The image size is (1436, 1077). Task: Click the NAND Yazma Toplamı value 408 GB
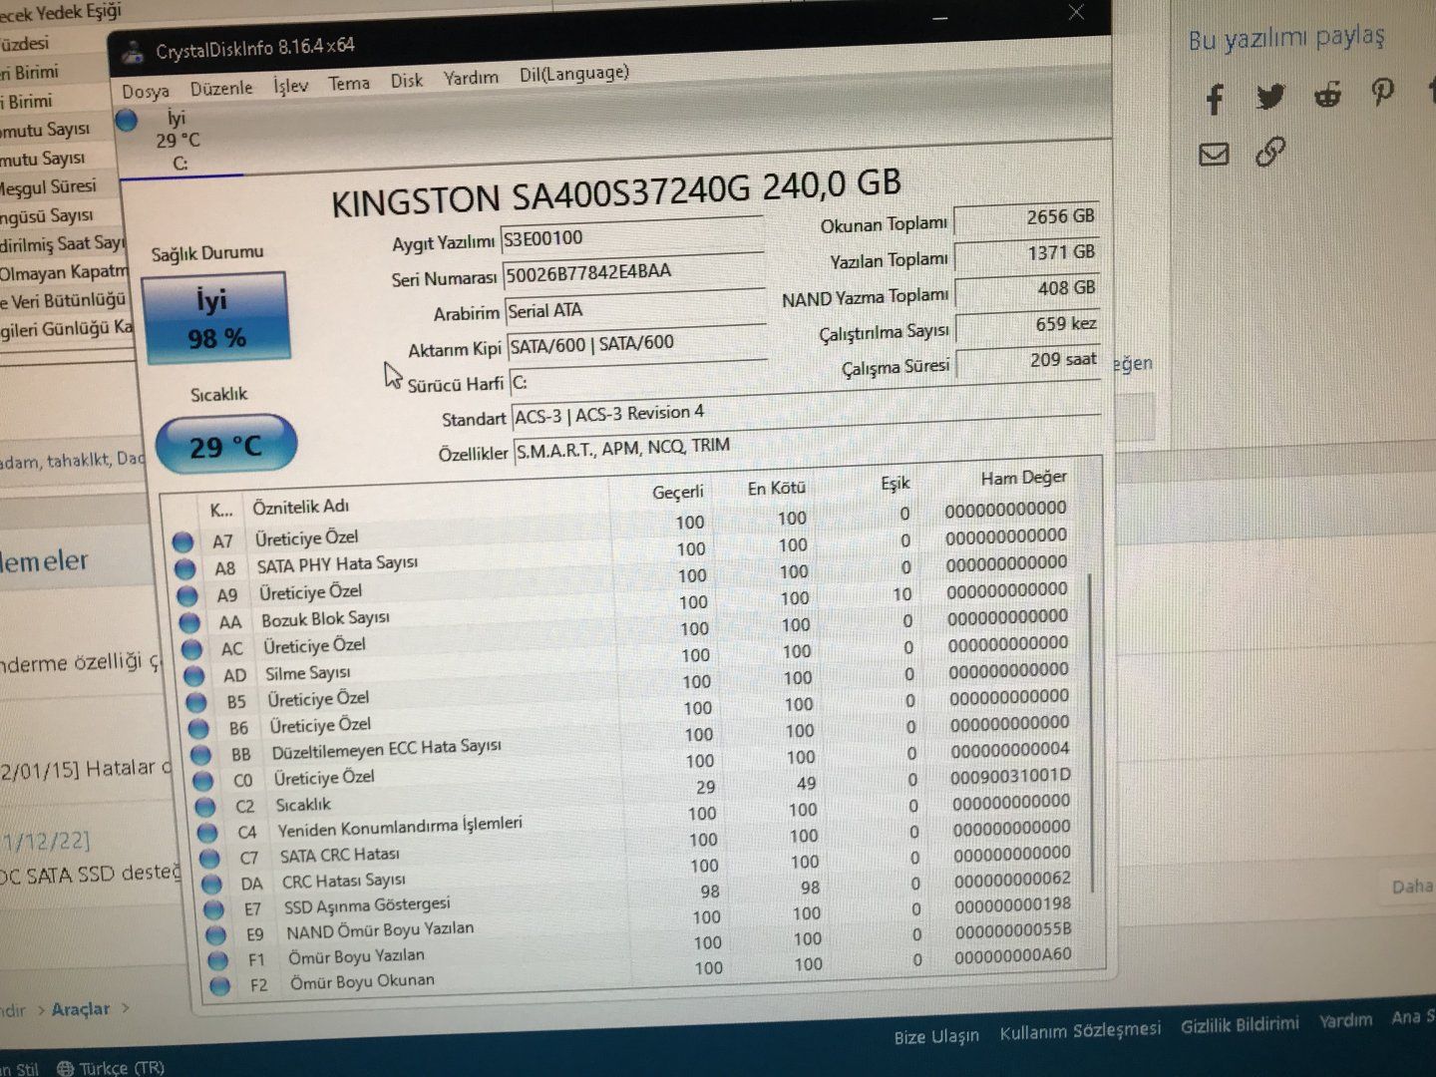[x=1028, y=289]
